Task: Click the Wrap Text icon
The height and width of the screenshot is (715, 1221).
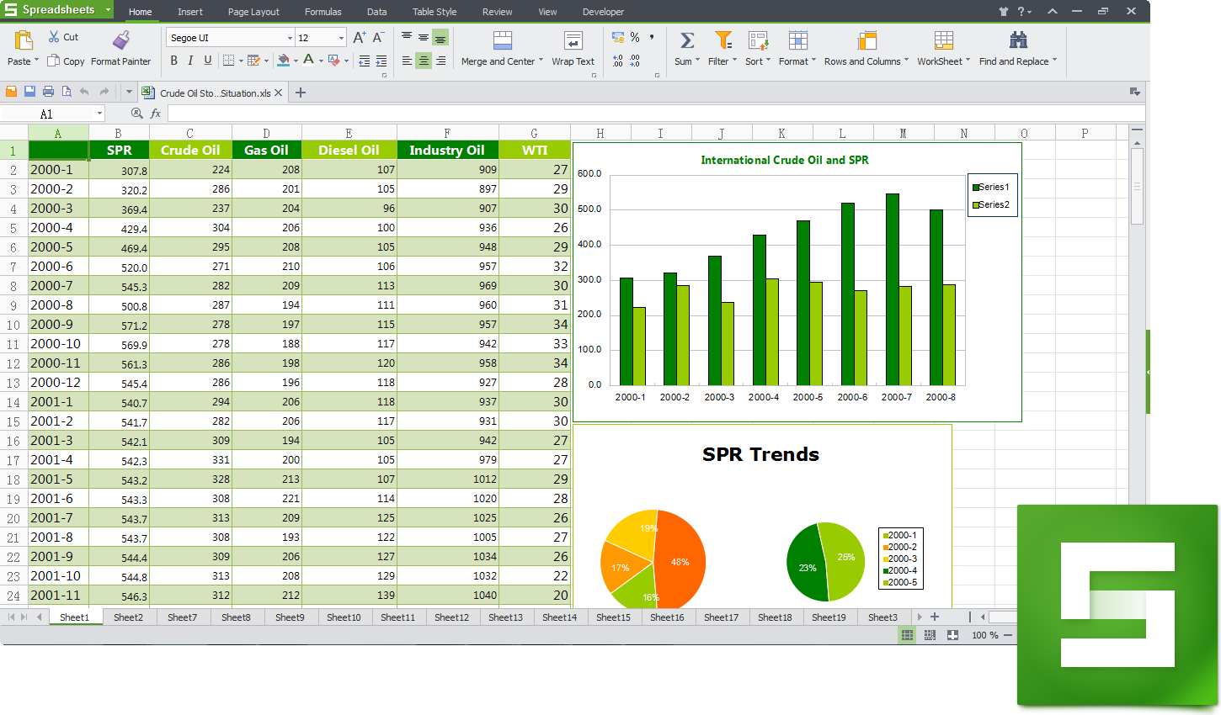Action: tap(573, 40)
